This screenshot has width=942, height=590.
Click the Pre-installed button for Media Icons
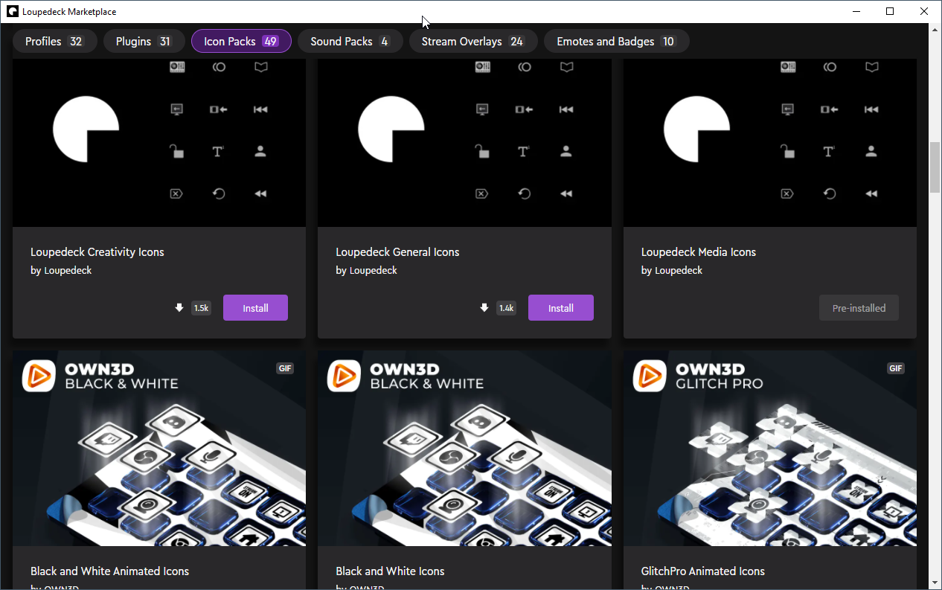pyautogui.click(x=859, y=308)
